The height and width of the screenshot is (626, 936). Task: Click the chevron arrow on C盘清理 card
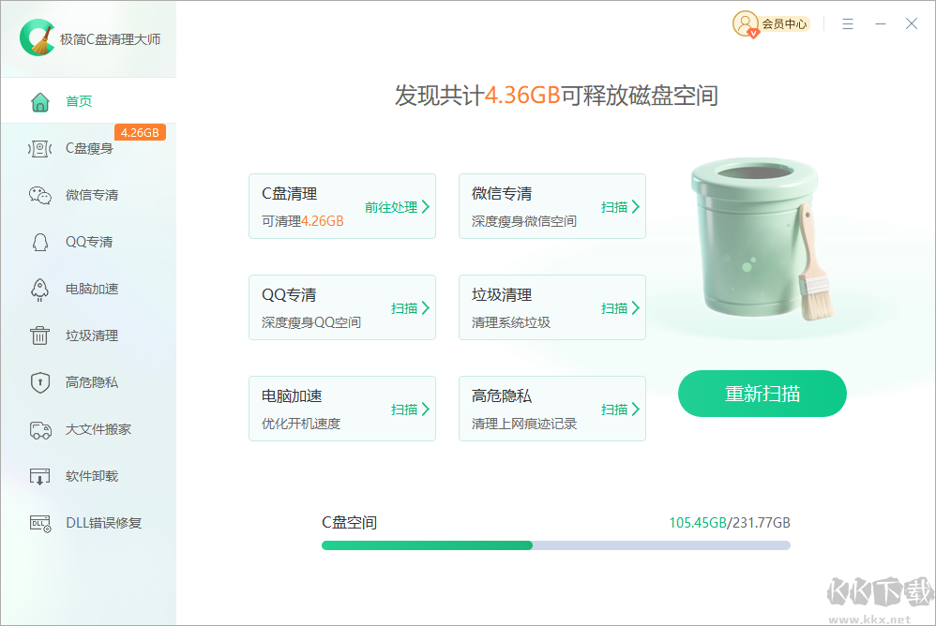(x=426, y=207)
